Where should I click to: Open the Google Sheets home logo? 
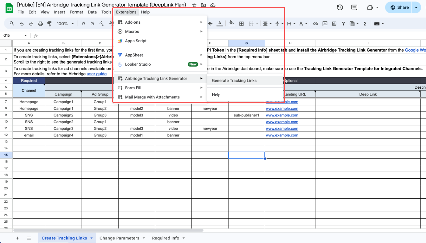click(x=9, y=9)
